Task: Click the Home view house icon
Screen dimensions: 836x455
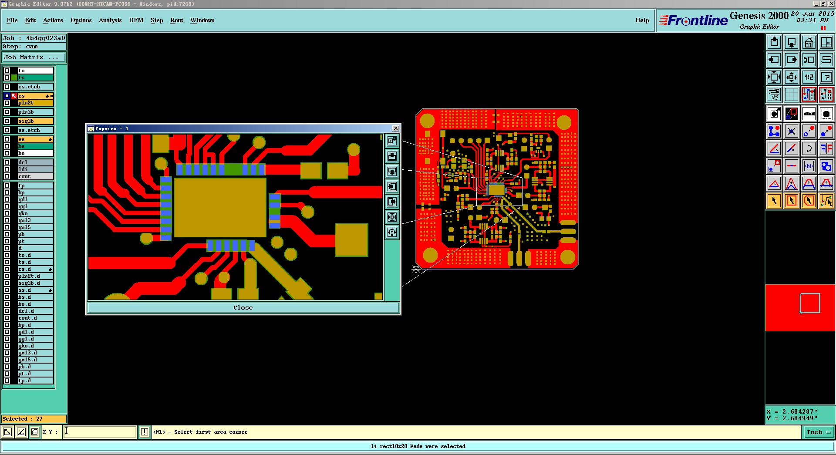Action: 809,42
